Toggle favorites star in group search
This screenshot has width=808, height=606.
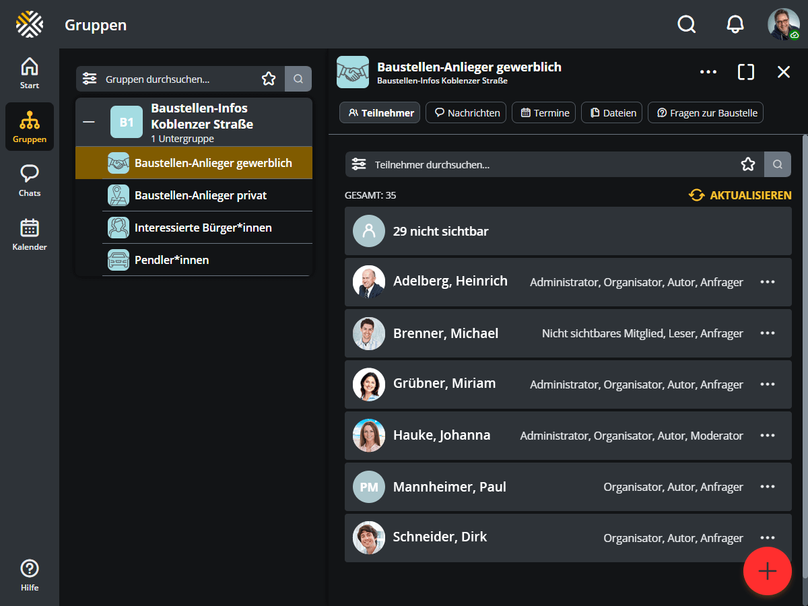point(269,79)
